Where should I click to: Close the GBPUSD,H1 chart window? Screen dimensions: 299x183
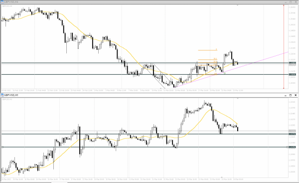point(296,95)
